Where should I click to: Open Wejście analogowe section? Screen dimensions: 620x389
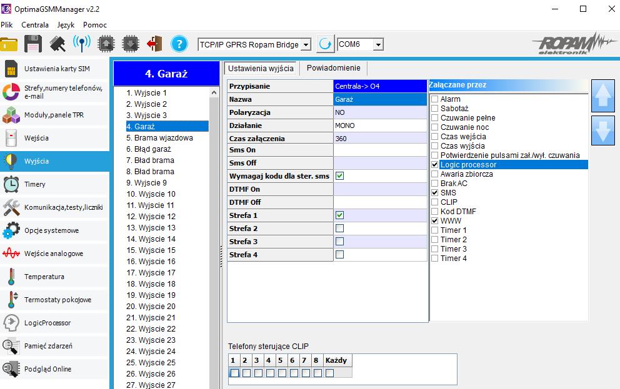pyautogui.click(x=54, y=254)
